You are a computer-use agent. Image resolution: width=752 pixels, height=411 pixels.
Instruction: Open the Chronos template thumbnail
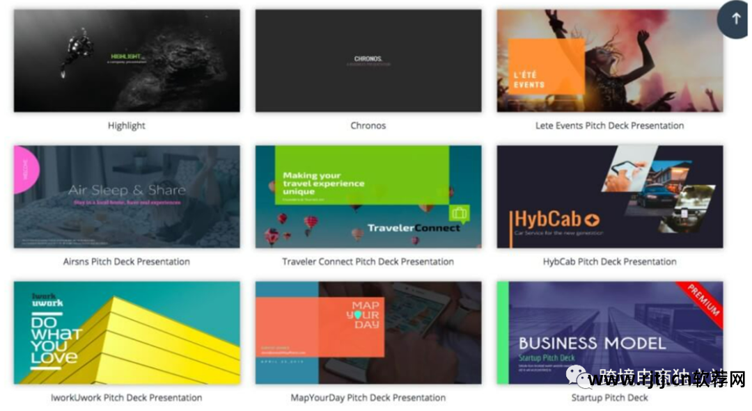(368, 61)
